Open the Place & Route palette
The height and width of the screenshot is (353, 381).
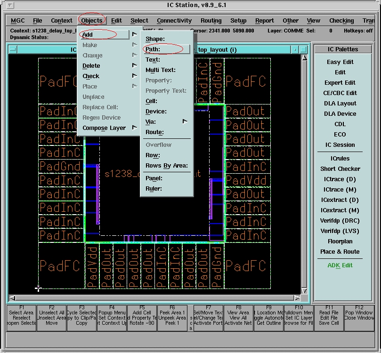[340, 251]
